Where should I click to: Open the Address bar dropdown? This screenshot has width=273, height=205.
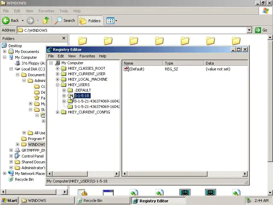tap(249, 30)
